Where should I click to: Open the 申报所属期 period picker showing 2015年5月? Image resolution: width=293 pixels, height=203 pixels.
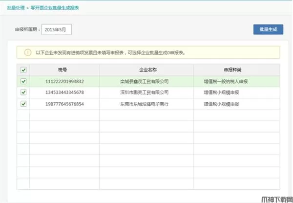57,30
